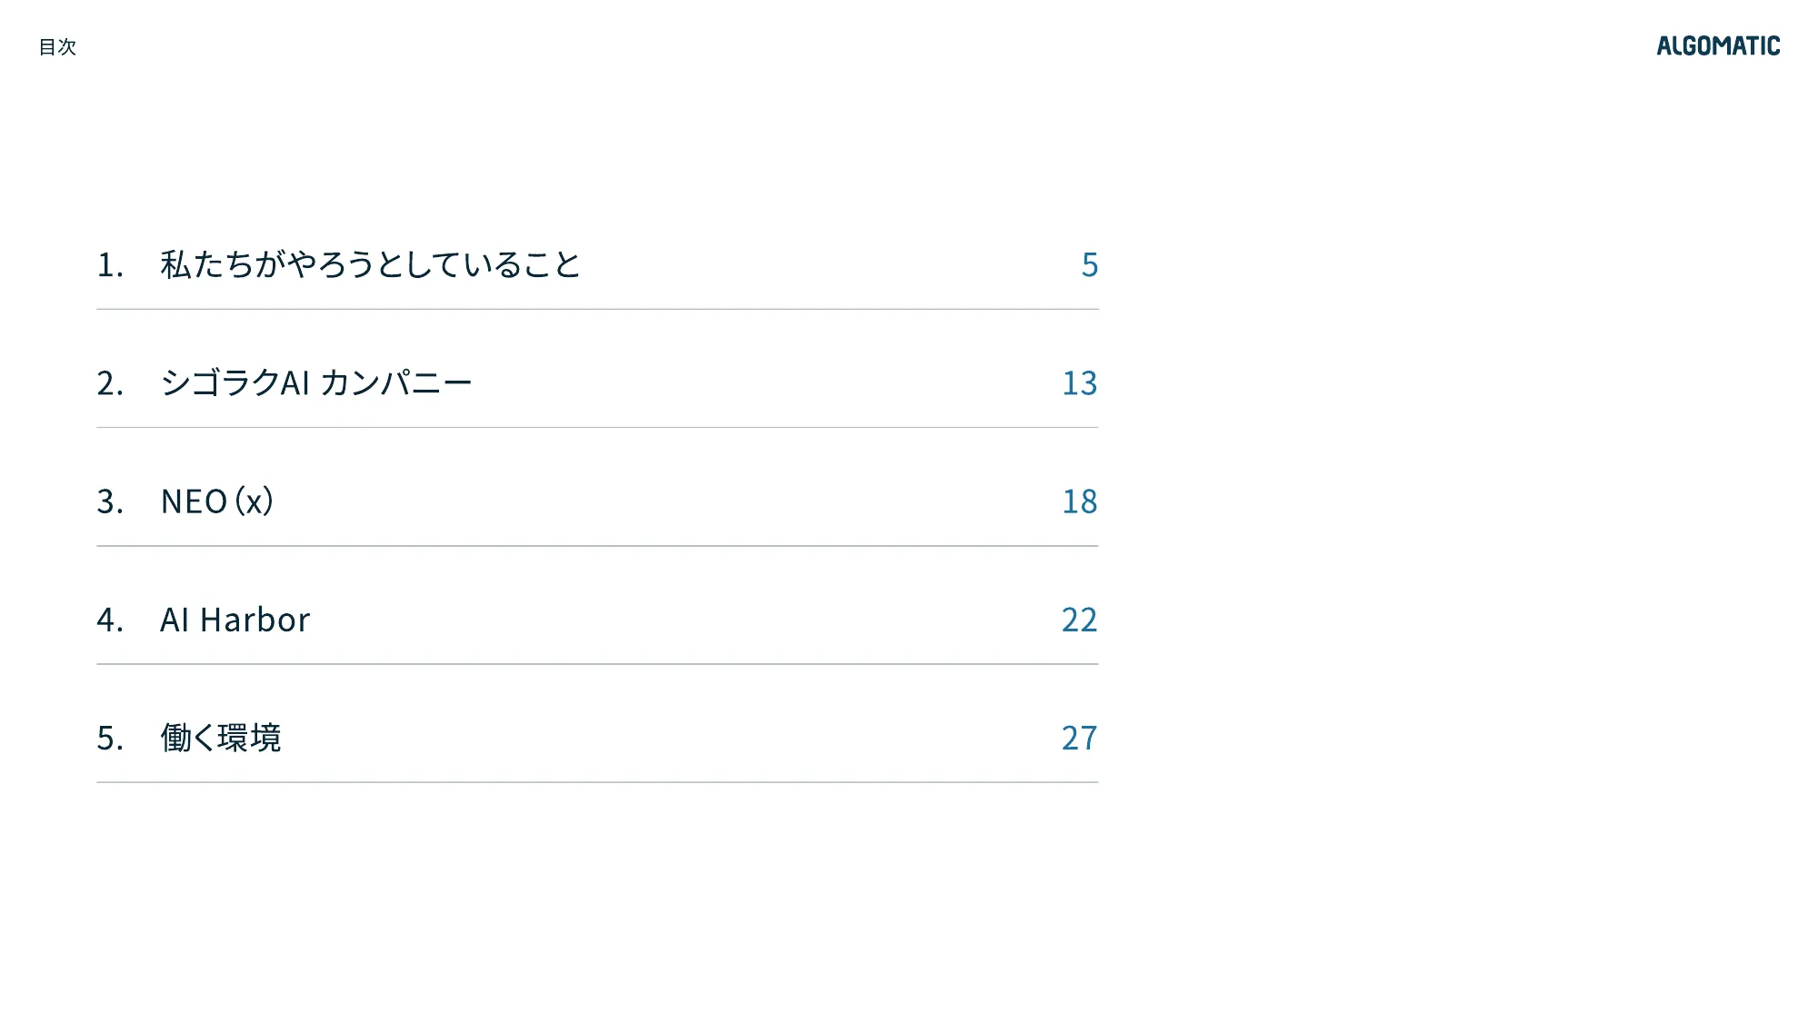This screenshot has height=1022, width=1818.
Task: Click divider line under first entry
Action: point(597,309)
